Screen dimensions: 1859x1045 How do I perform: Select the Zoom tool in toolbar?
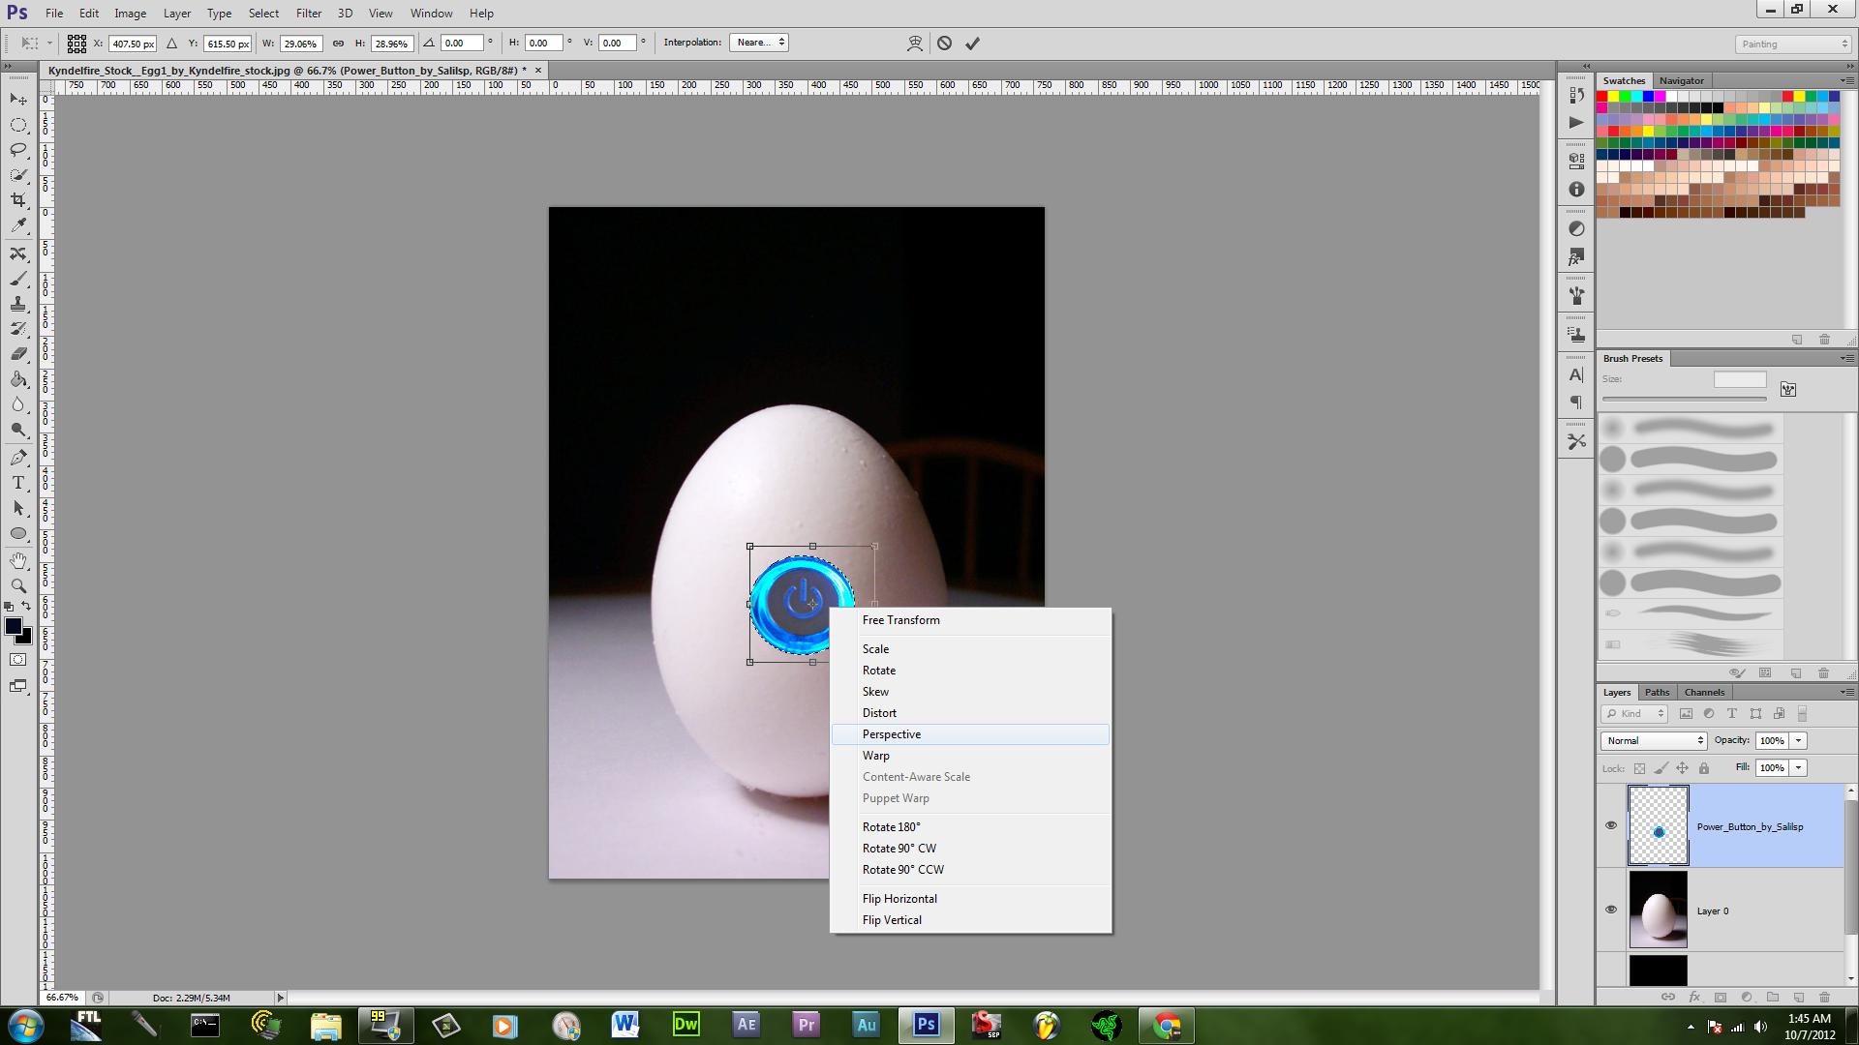[18, 585]
